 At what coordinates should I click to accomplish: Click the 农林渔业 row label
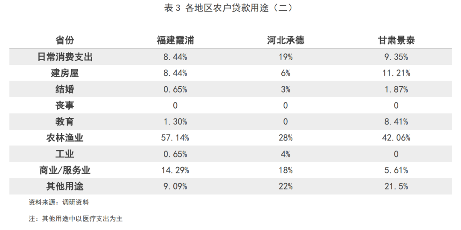tap(65, 137)
